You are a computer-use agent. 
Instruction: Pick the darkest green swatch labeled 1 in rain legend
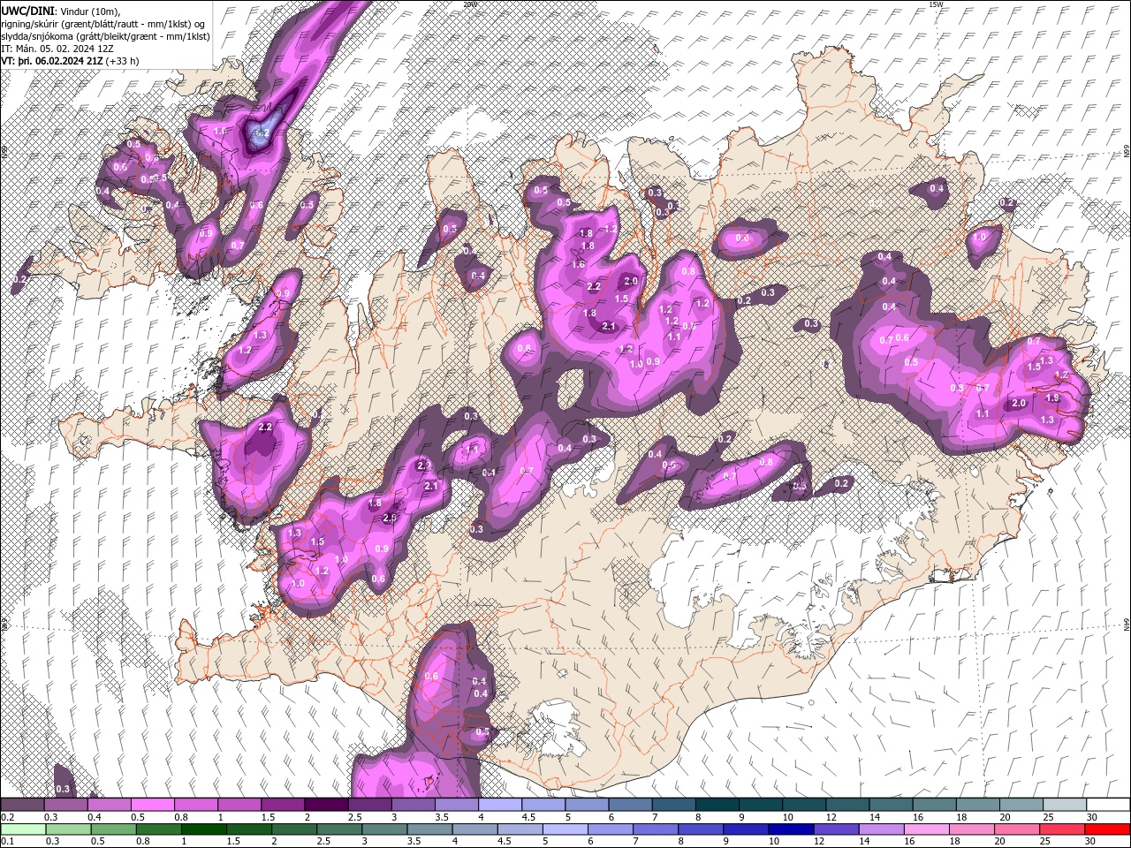204,829
